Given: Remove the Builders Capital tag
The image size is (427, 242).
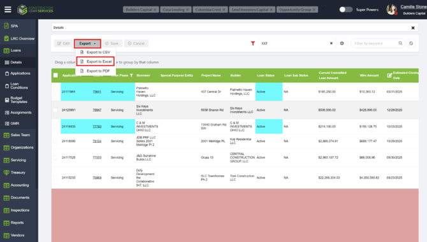Looking at the screenshot, I should [155, 10].
